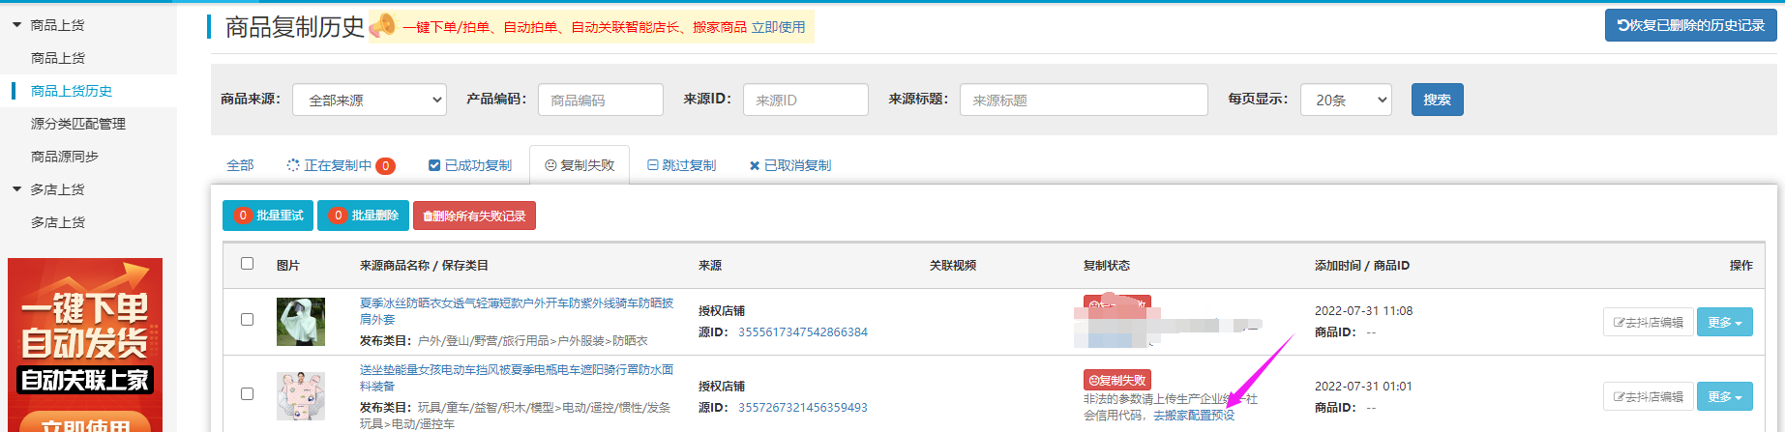Open the 商品来源 source dropdown
The height and width of the screenshot is (432, 1785).
click(x=369, y=100)
